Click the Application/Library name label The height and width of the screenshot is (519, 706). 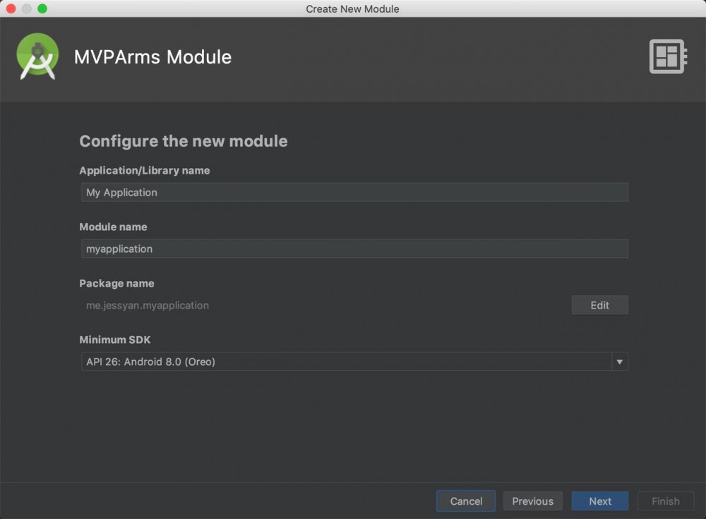pyautogui.click(x=145, y=170)
